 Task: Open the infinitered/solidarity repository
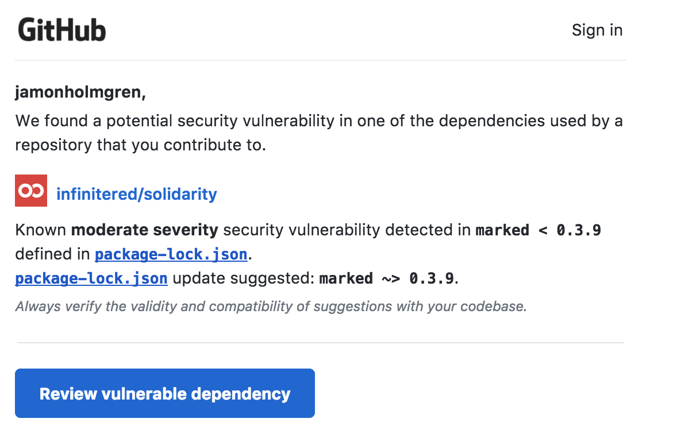(x=136, y=194)
